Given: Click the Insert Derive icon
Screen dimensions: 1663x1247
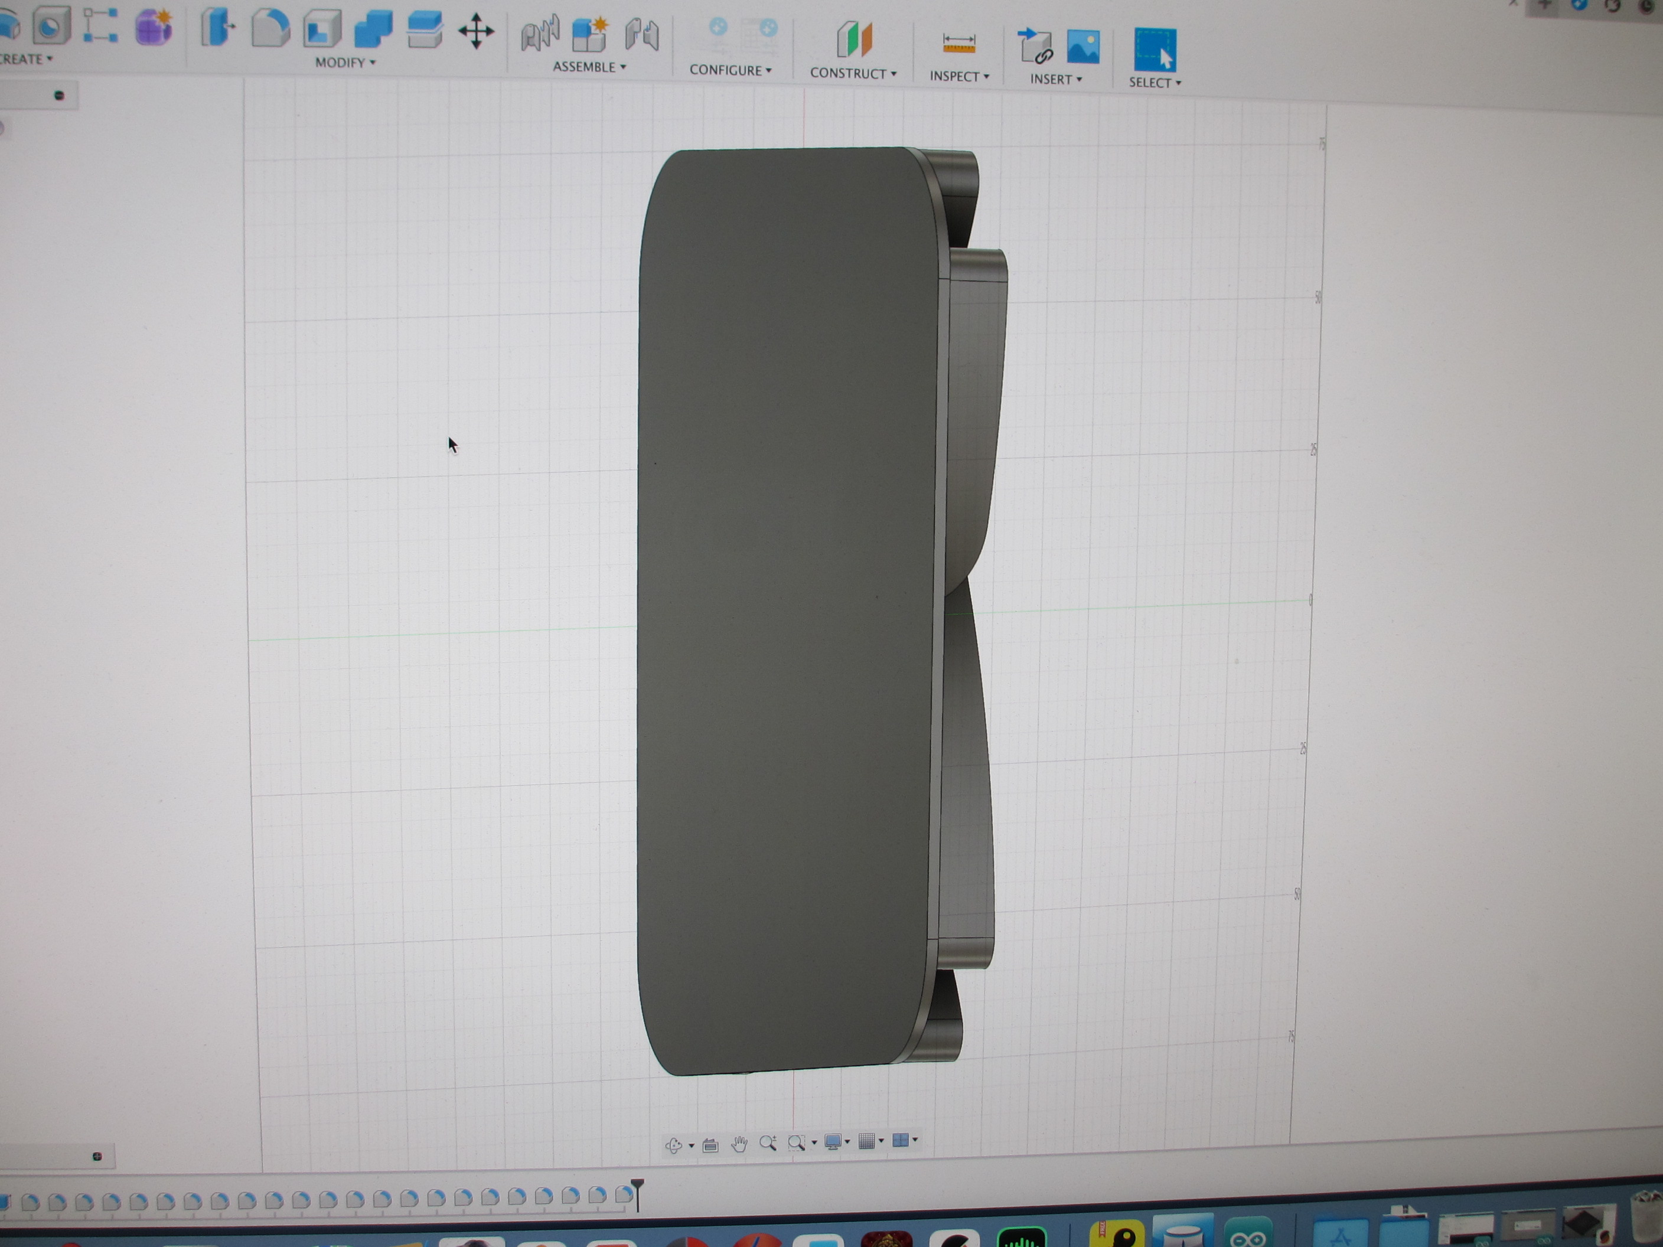Looking at the screenshot, I should (1035, 45).
